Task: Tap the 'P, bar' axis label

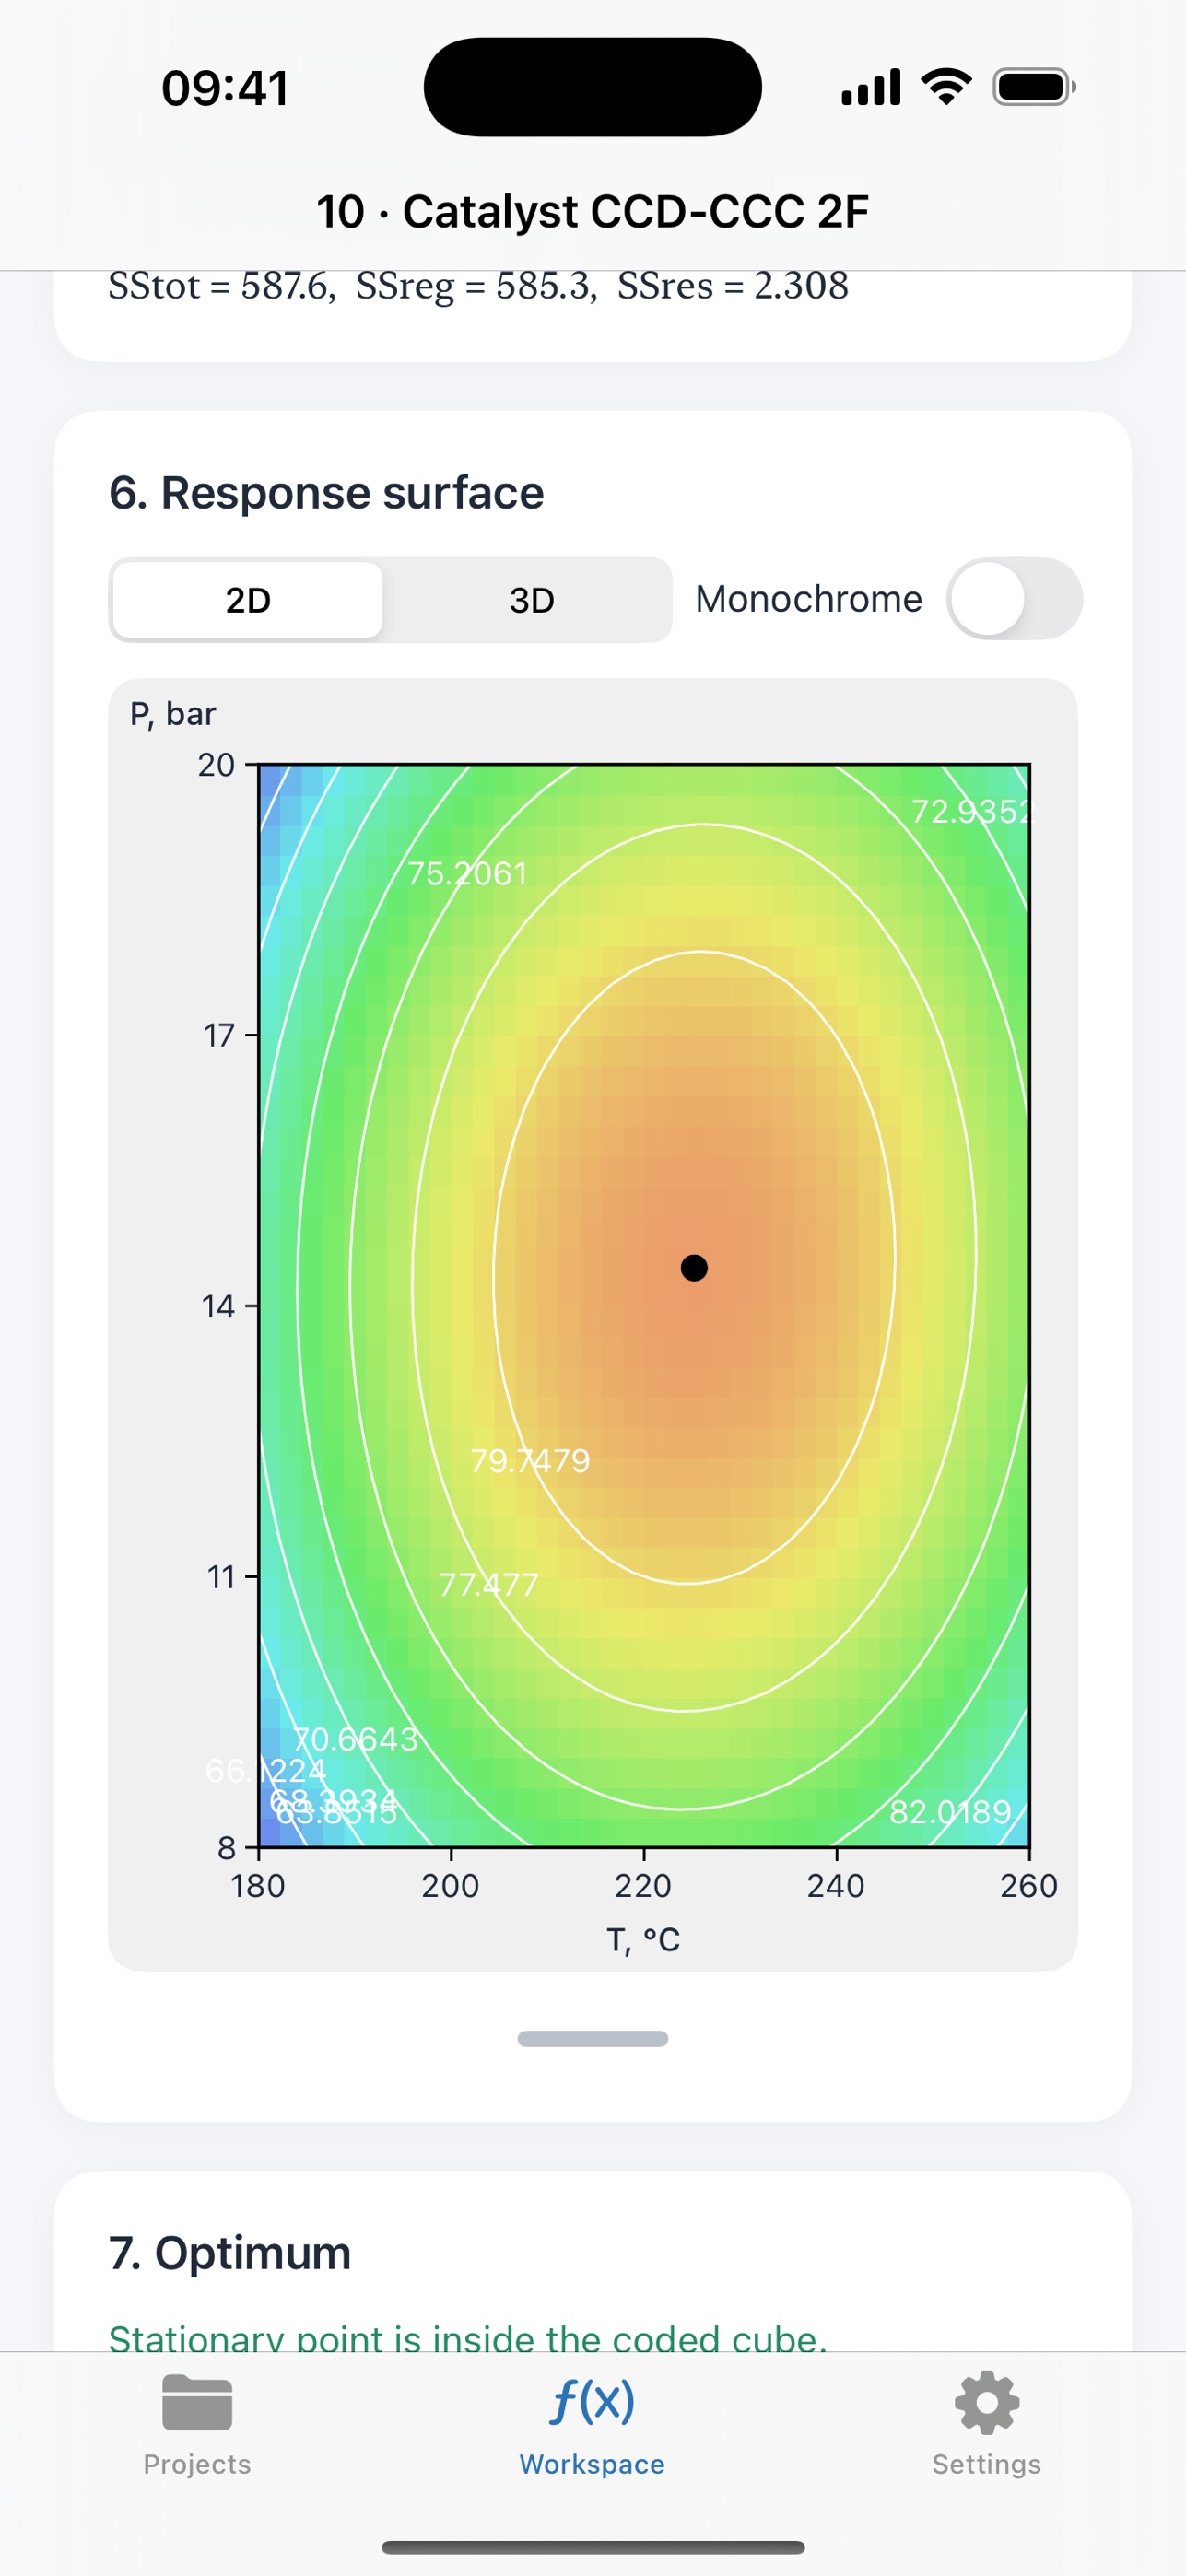Action: (173, 714)
